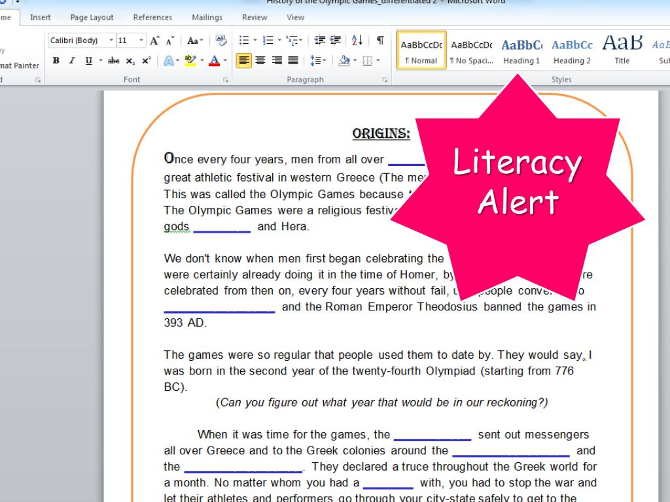
Task: Apply paragraph Shading fill
Action: point(344,61)
